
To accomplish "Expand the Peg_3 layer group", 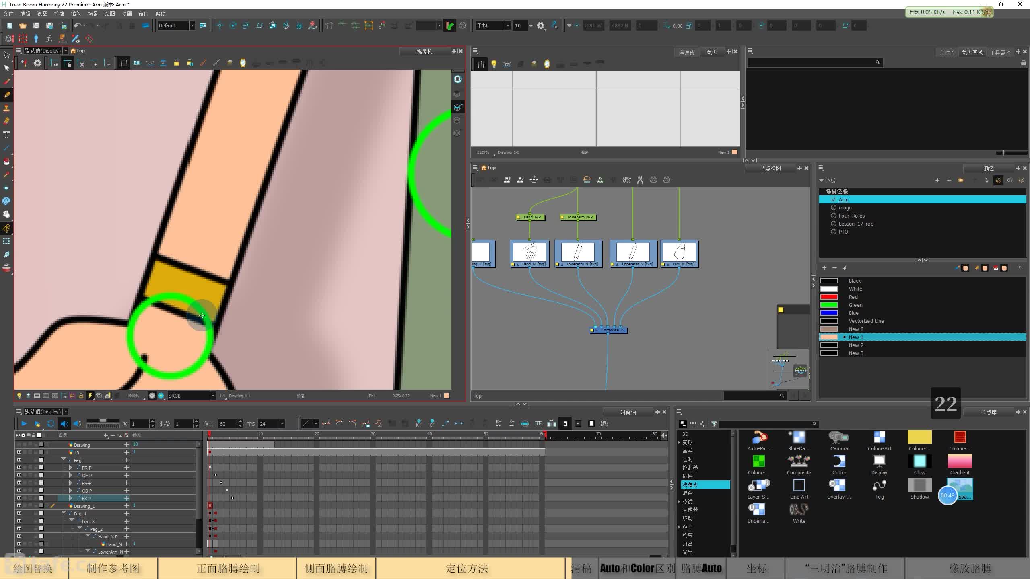I will click(x=70, y=521).
